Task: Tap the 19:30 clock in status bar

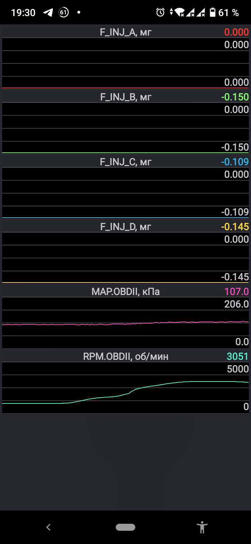Action: pos(23,13)
